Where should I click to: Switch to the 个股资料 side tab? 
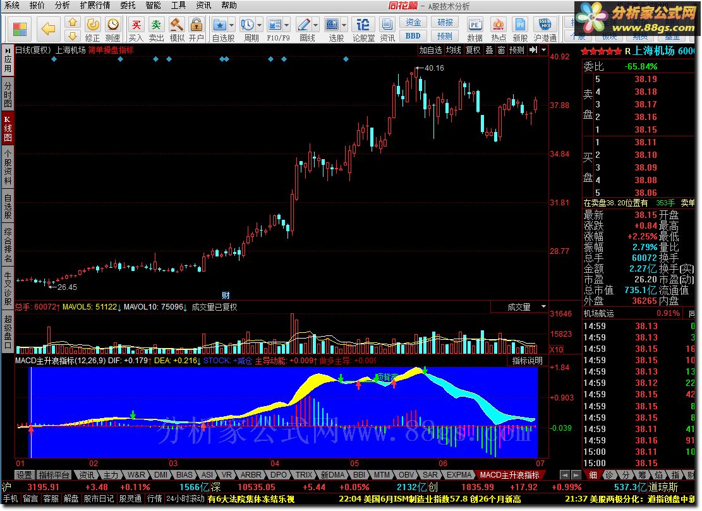8,167
